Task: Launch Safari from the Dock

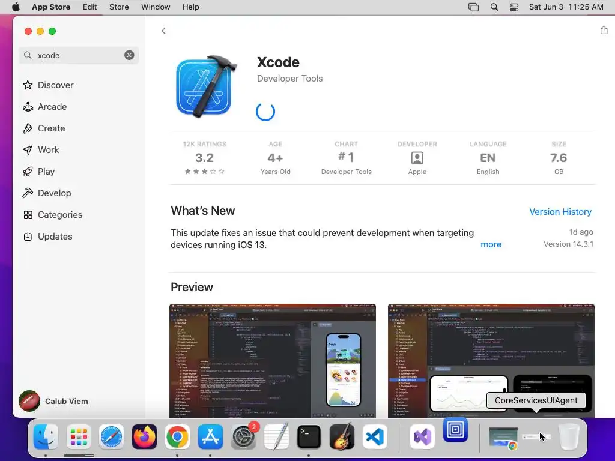Action: [111, 437]
